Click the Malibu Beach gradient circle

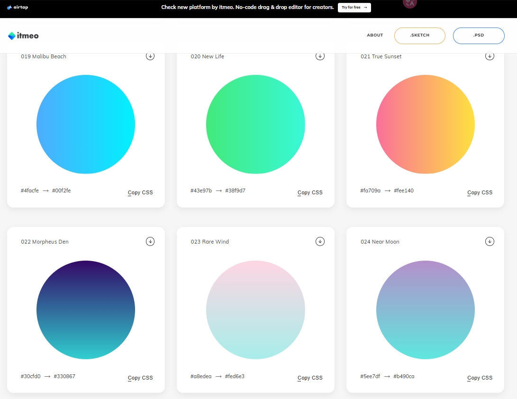pyautogui.click(x=86, y=124)
